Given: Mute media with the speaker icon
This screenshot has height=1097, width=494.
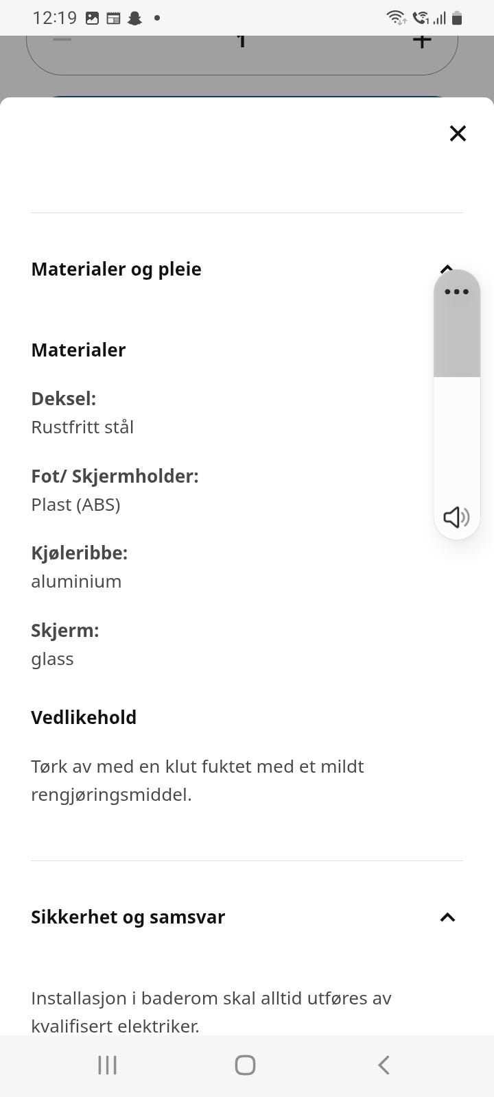Looking at the screenshot, I should click(x=456, y=516).
